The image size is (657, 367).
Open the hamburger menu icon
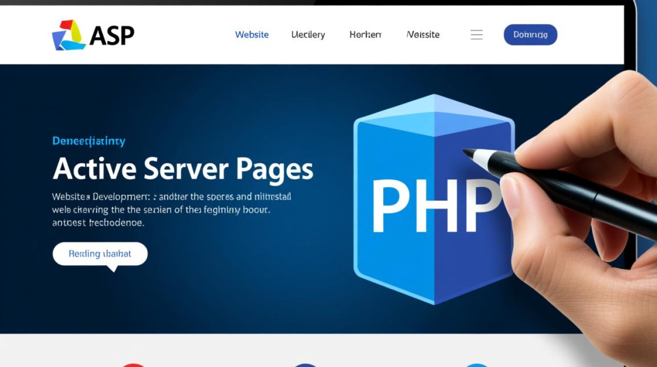[476, 35]
